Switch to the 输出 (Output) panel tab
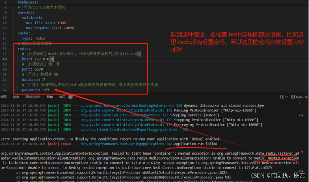 16,97
